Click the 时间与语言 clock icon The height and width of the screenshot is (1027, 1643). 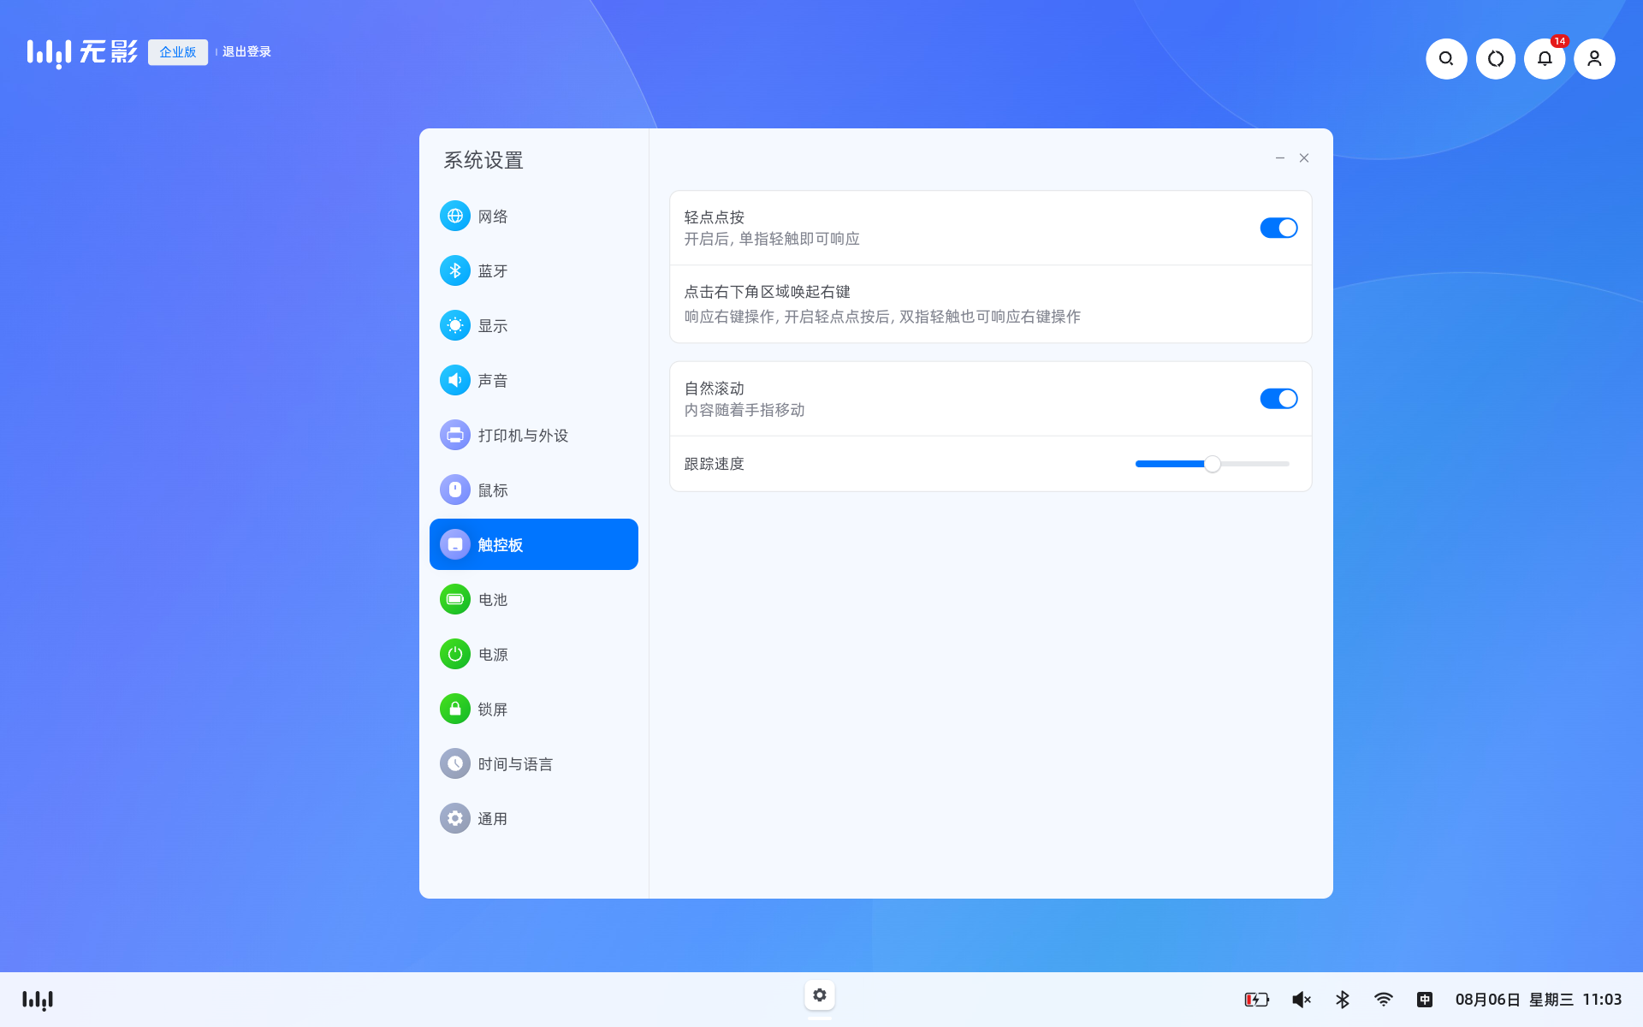455,763
